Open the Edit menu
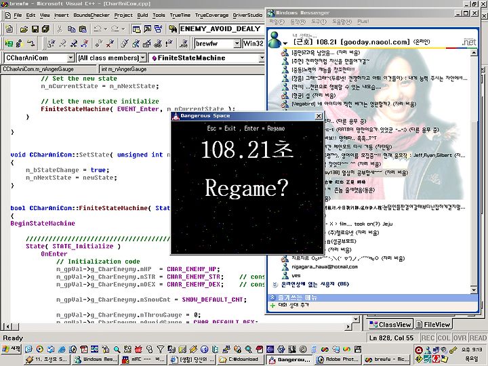The image size is (488, 366). pos(30,15)
